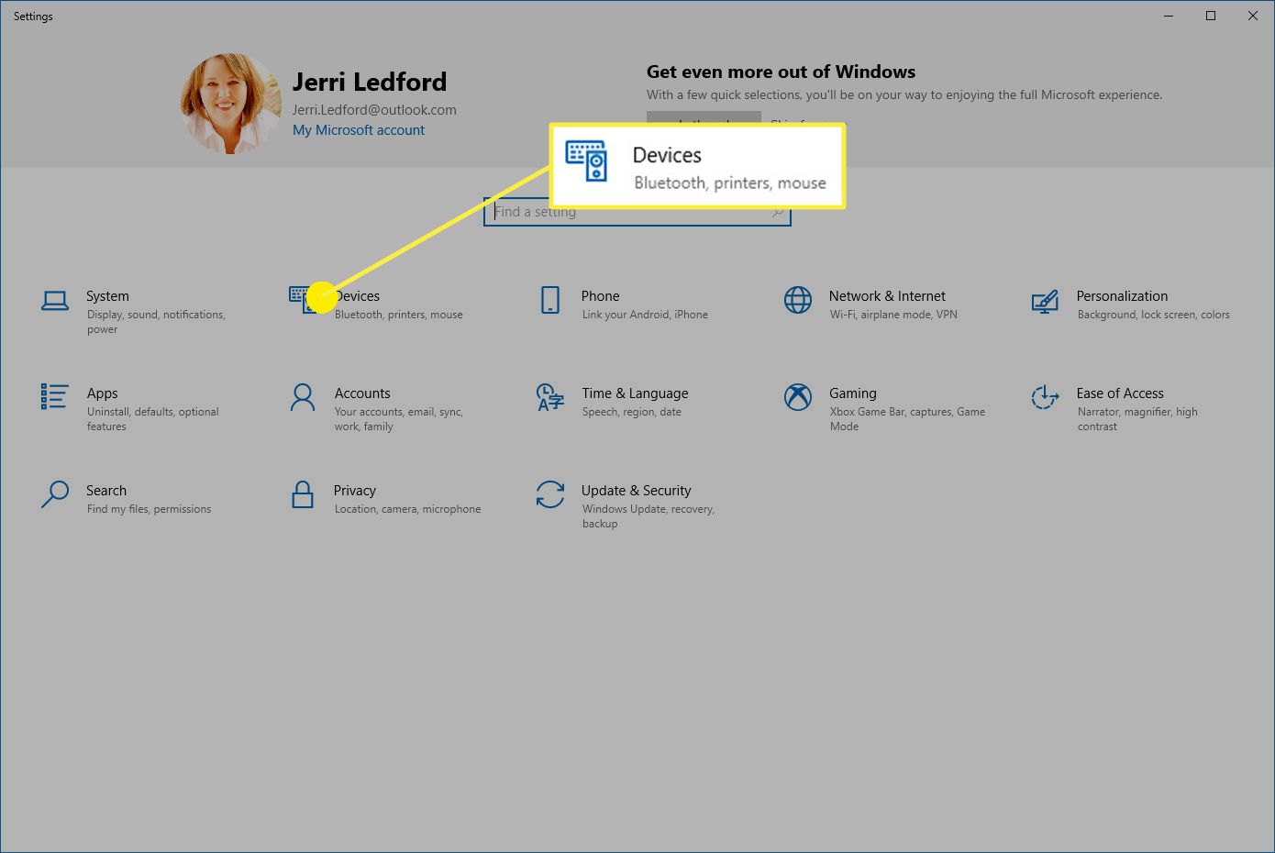Select the Network & Internet title
Screen dimensions: 1275x853
pyautogui.click(x=887, y=296)
